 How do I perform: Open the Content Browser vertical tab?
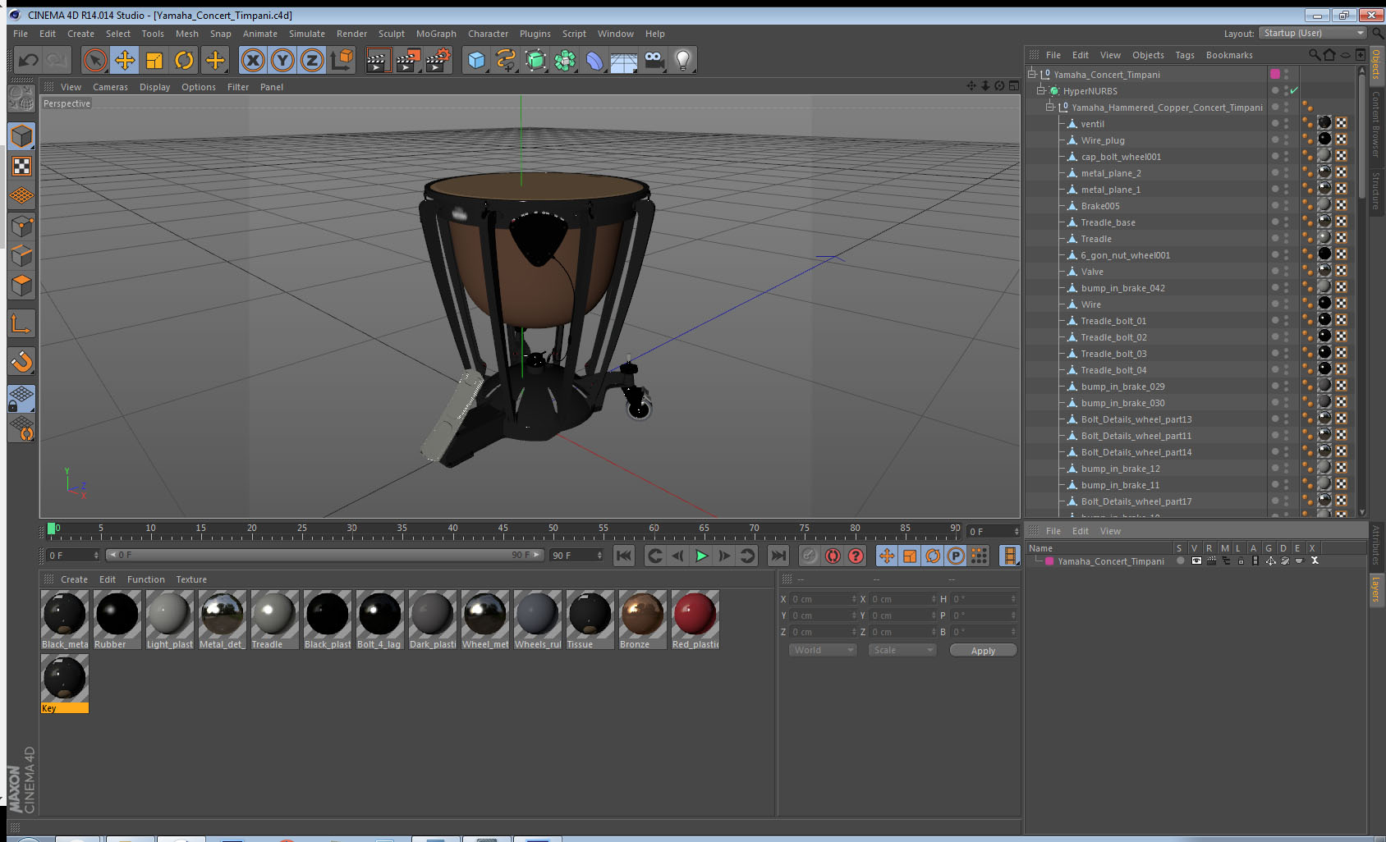tap(1375, 123)
